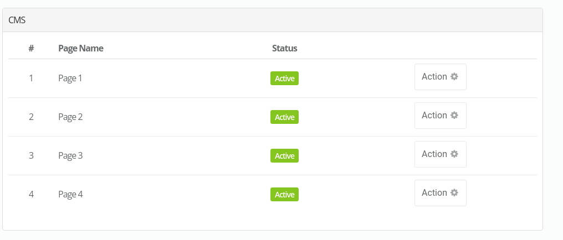Expand the Action menu for Page 4
This screenshot has height=240, width=563.
pyautogui.click(x=441, y=193)
